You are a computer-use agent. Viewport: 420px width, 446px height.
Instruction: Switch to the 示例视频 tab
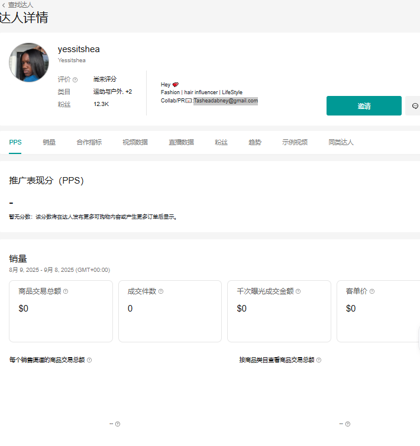(x=295, y=142)
